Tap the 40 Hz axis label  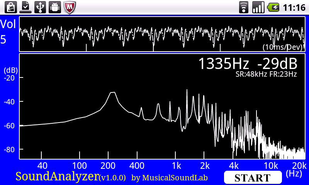(42, 166)
